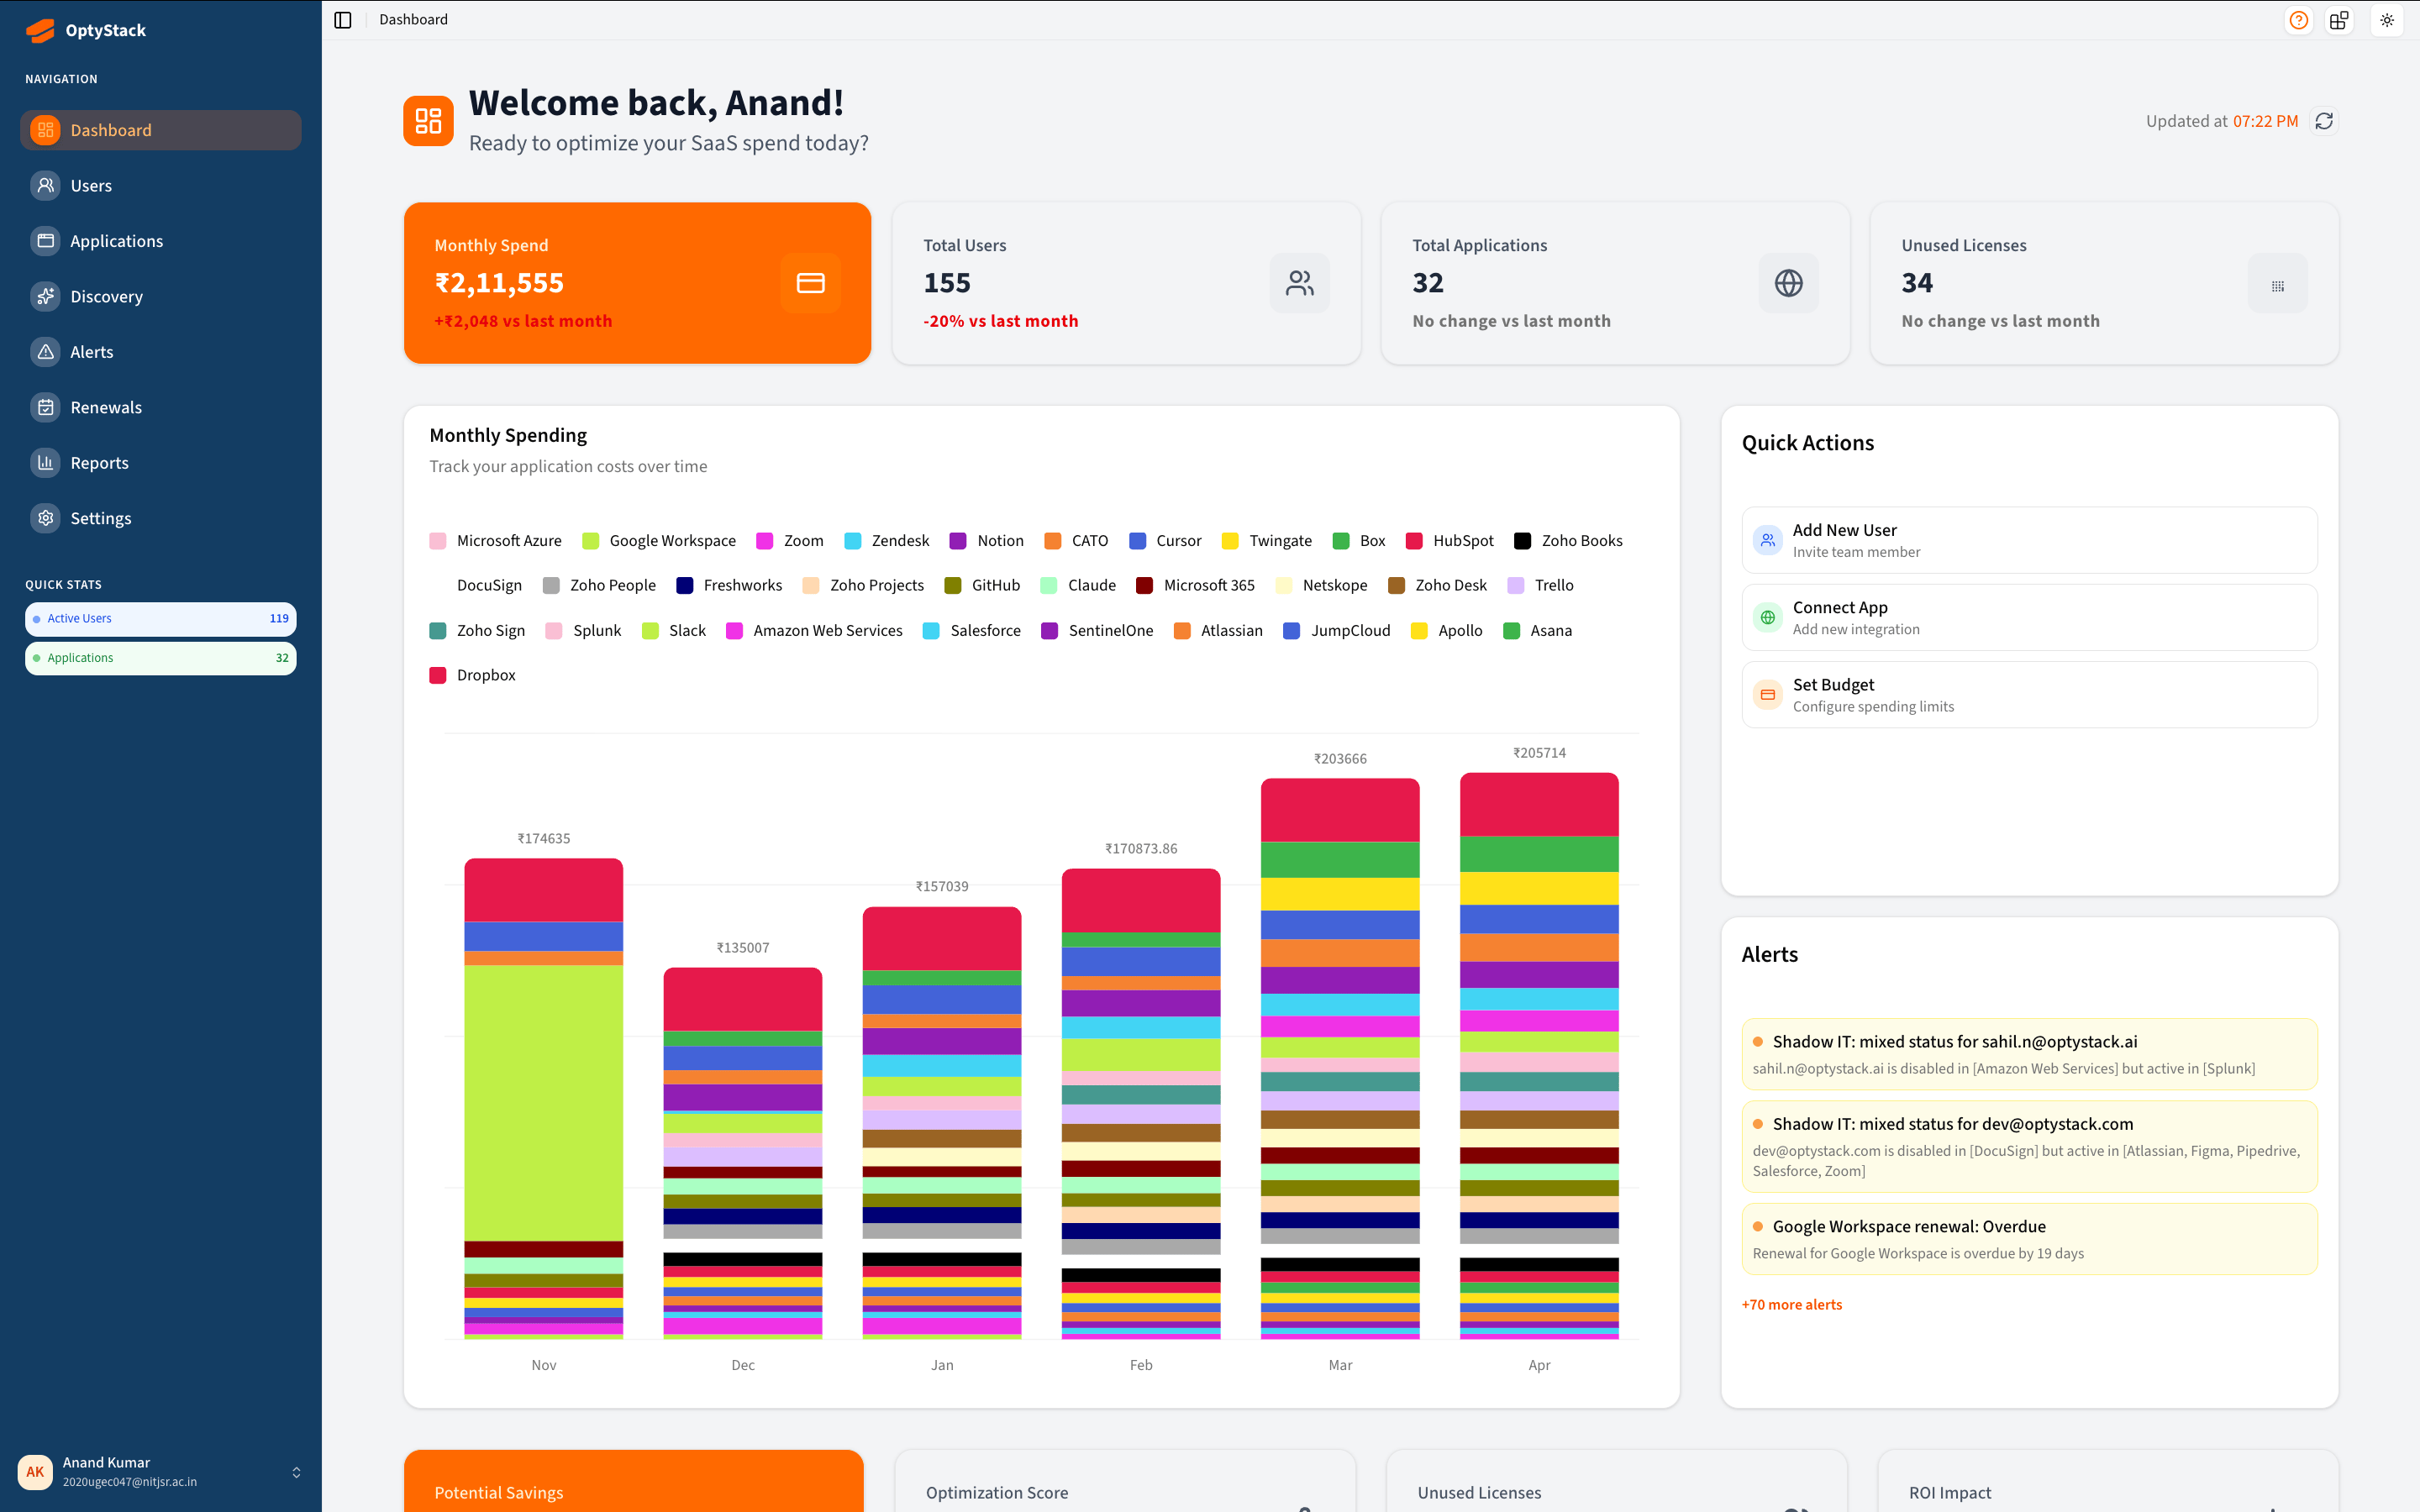Toggle Cursor series in chart legend
Image resolution: width=2420 pixels, height=1512 pixels.
click(1137, 541)
